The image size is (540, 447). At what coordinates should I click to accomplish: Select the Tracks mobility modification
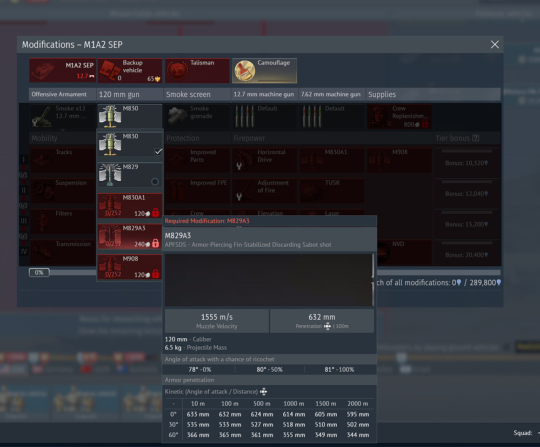(62, 160)
